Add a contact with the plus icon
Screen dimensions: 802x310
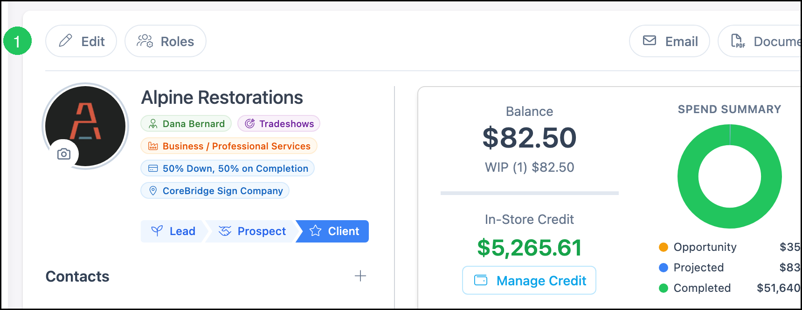coord(360,276)
